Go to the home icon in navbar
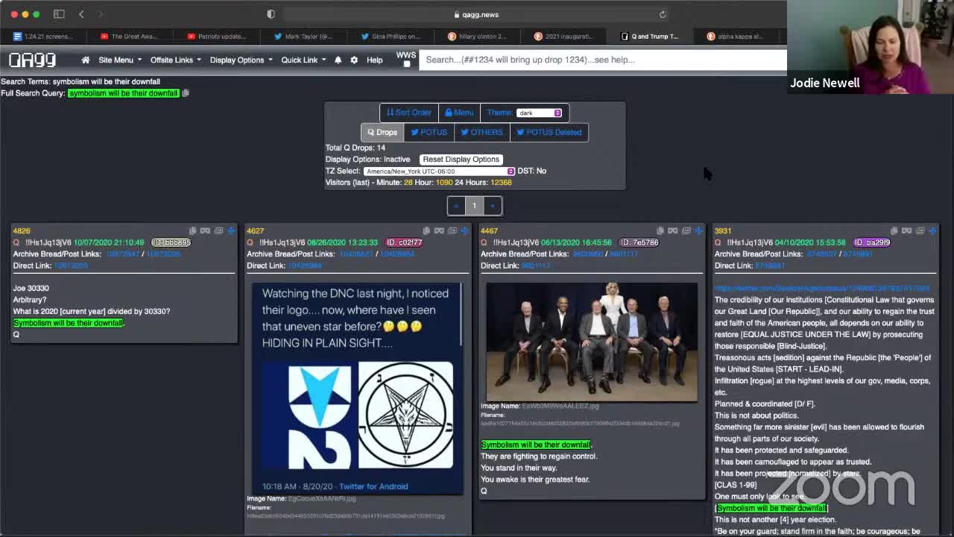 [x=86, y=60]
